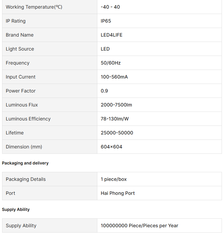This screenshot has height=235, width=224.
Task: Click the Working Temperature label cell
Action: pos(34,7)
